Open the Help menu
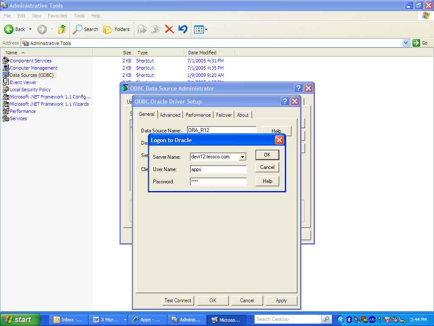The width and height of the screenshot is (434, 326). point(96,16)
